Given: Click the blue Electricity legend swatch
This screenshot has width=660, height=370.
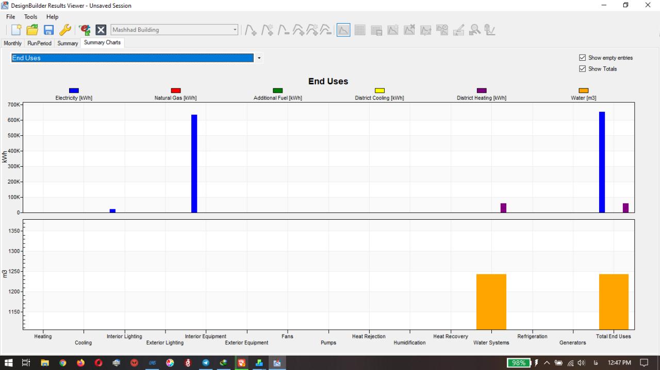Looking at the screenshot, I should point(74,91).
